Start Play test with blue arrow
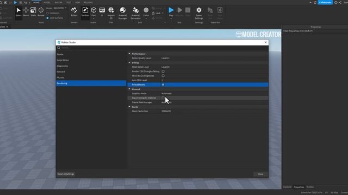The height and width of the screenshot is (195, 348). (171, 10)
